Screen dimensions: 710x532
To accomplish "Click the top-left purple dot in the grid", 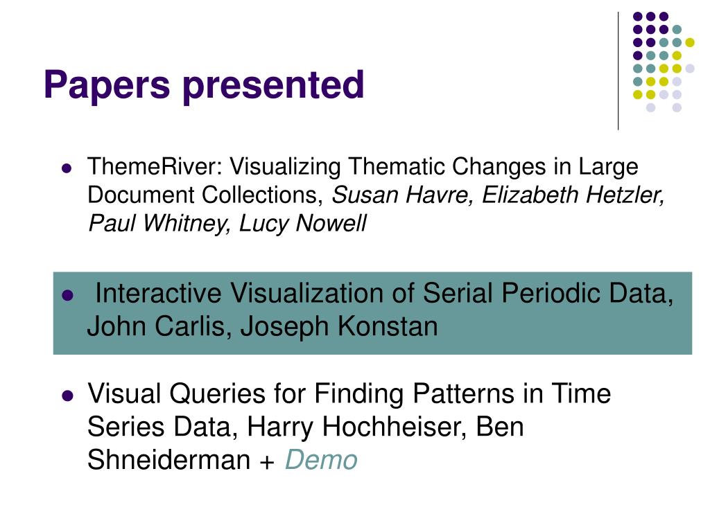I will (x=638, y=17).
